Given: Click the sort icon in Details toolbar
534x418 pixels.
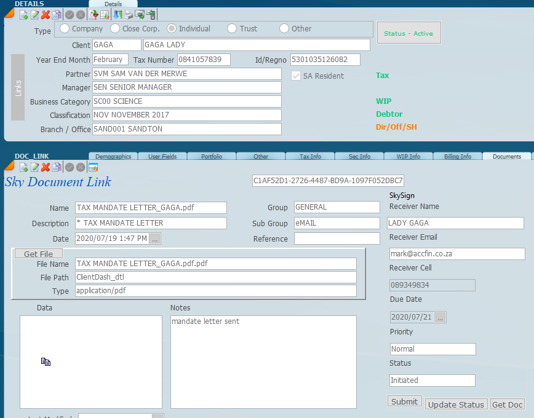Looking at the screenshot, I should click(x=118, y=15).
